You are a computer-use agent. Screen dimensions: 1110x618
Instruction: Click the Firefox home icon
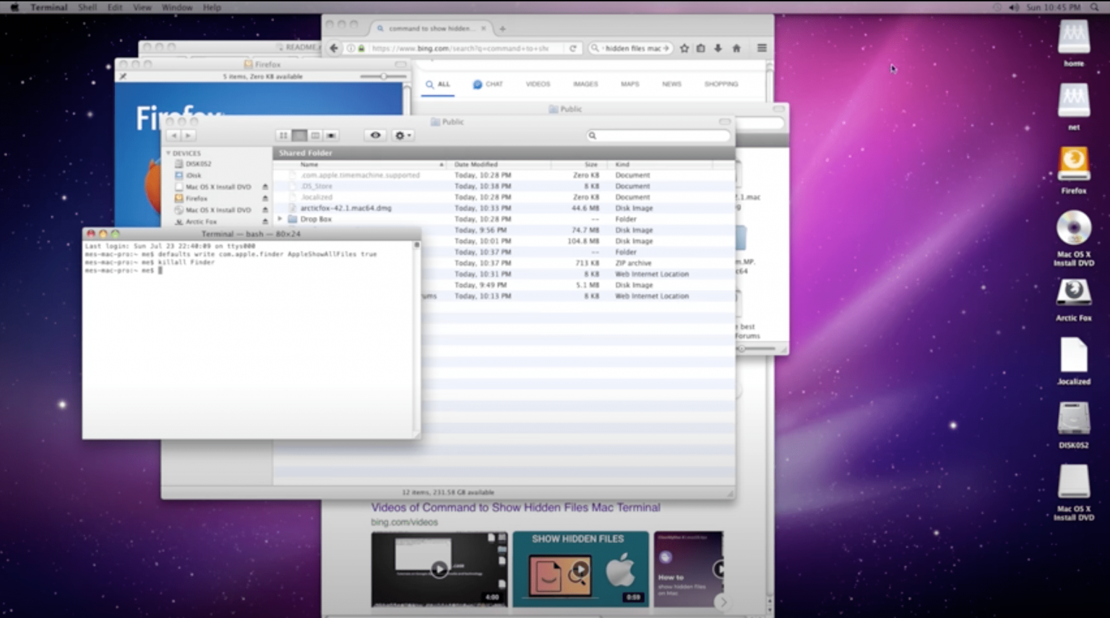(x=735, y=48)
